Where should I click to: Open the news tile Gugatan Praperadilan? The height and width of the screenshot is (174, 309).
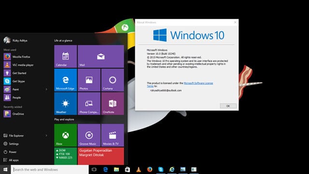[x=101, y=156]
